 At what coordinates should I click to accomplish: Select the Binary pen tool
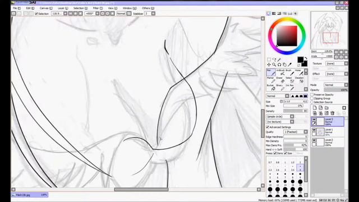tap(280, 88)
